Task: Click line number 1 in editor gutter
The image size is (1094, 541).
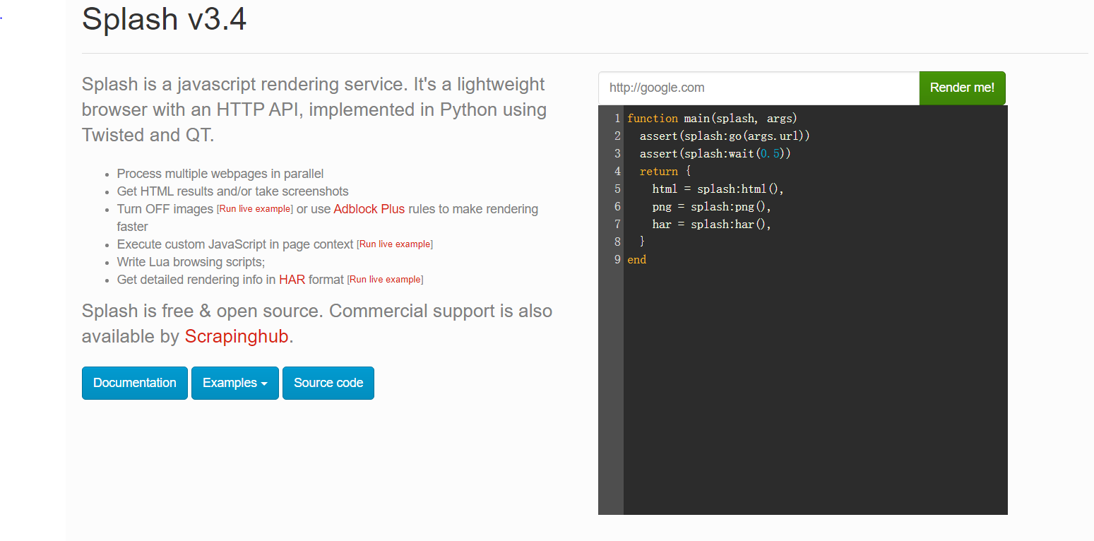Action: coord(617,119)
